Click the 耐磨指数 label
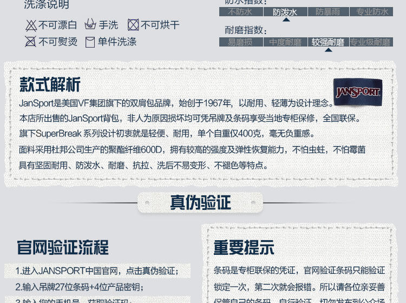This screenshot has width=406, height=303. pyautogui.click(x=245, y=30)
